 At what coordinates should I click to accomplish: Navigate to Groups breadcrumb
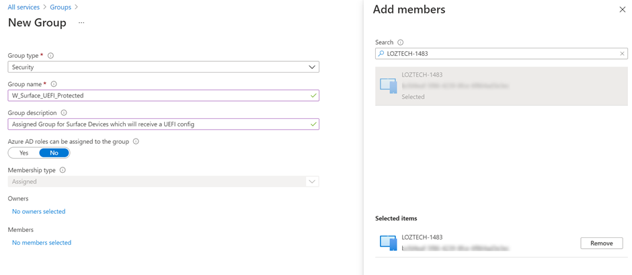[x=61, y=7]
